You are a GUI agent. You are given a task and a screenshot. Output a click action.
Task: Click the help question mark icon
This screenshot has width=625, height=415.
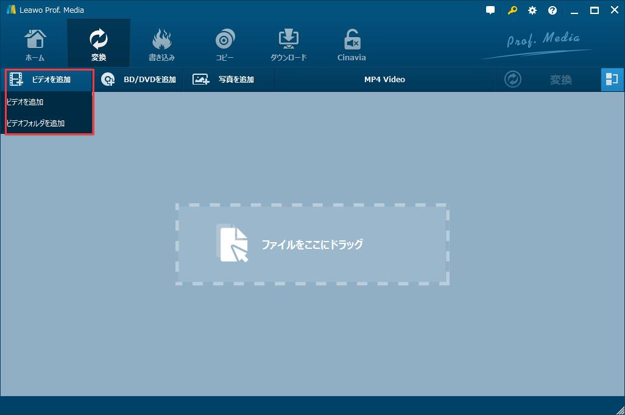[x=552, y=10]
